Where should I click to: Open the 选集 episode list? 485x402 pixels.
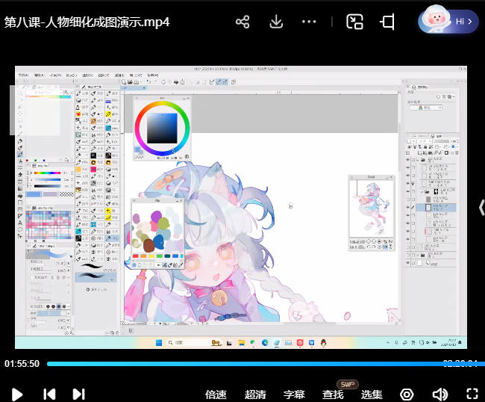372,395
